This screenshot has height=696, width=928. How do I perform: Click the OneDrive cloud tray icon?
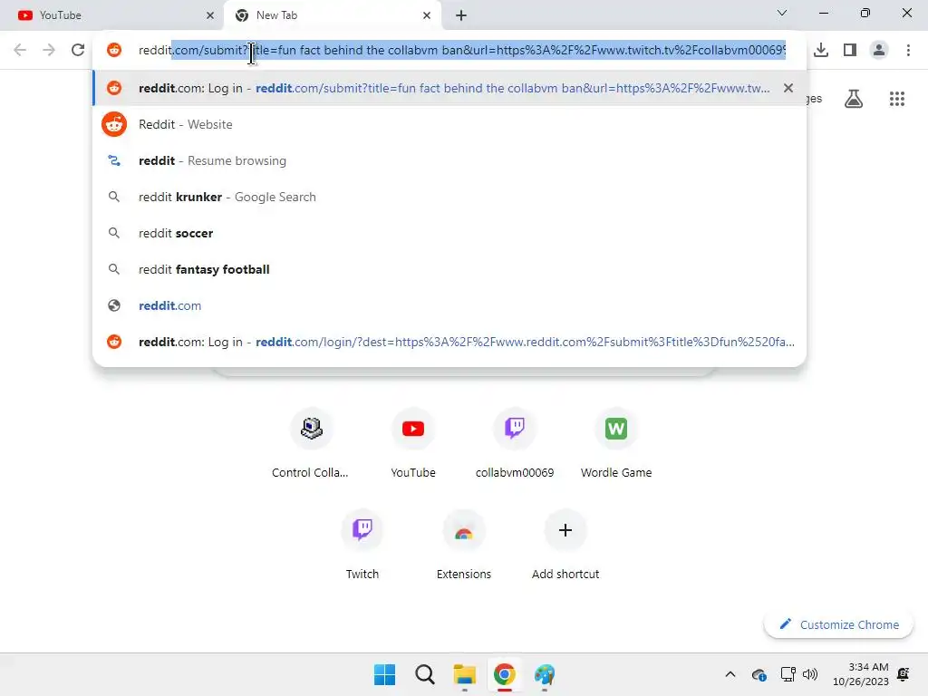[759, 674]
